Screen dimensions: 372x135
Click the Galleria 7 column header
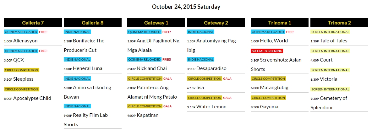[33, 23]
